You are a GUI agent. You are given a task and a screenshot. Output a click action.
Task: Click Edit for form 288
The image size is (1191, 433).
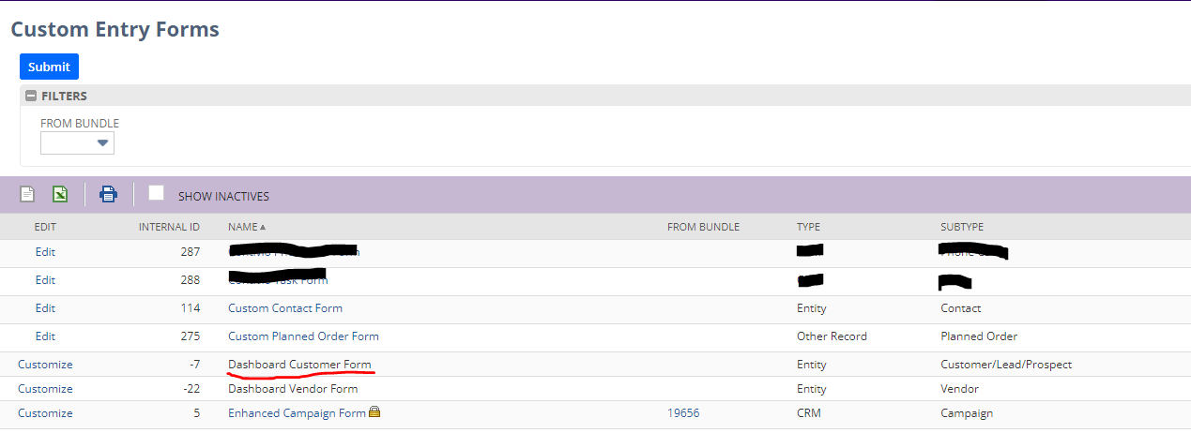coord(45,280)
